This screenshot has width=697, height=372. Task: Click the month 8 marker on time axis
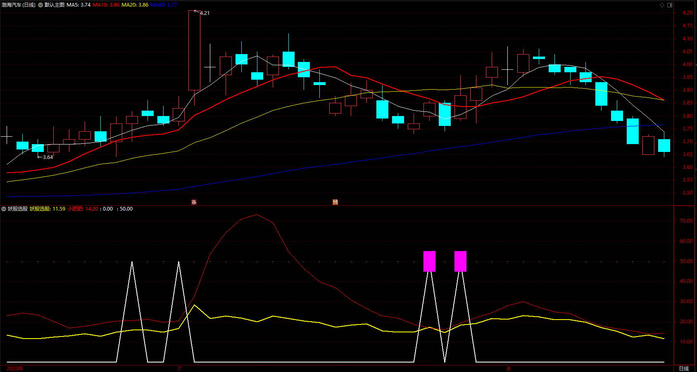click(x=509, y=368)
